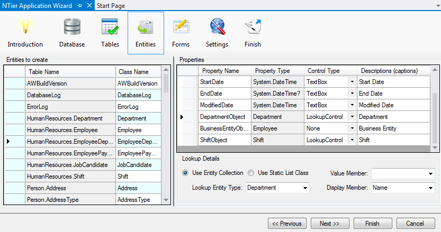Click the Property Type column header

point(277,71)
